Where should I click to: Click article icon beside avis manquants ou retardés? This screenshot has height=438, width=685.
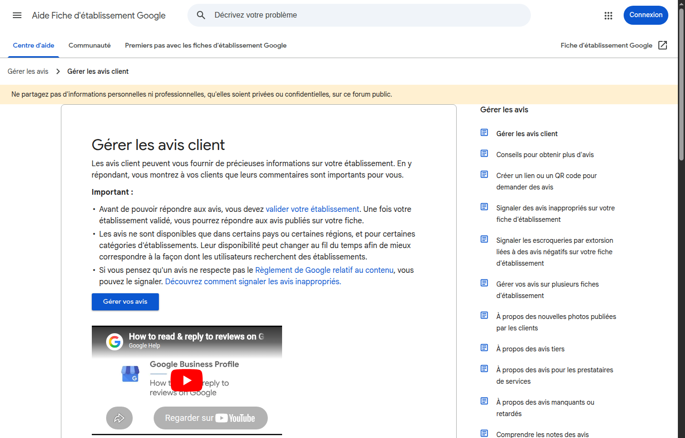484,401
